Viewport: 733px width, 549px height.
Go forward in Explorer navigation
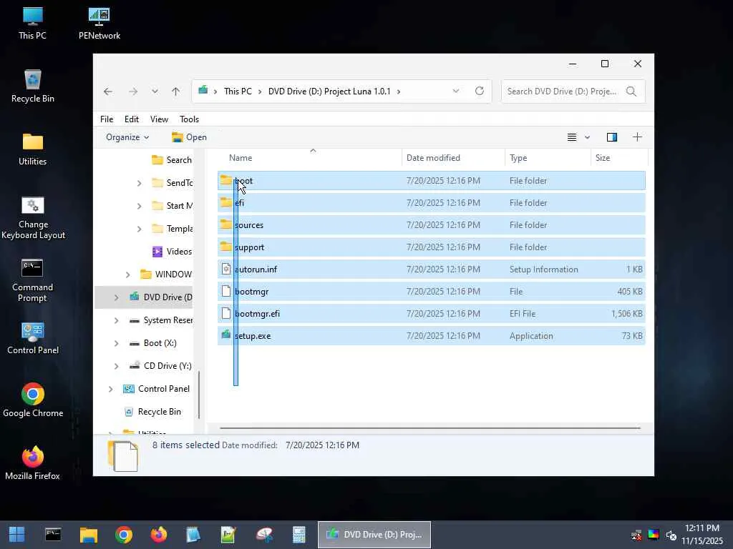coord(133,91)
